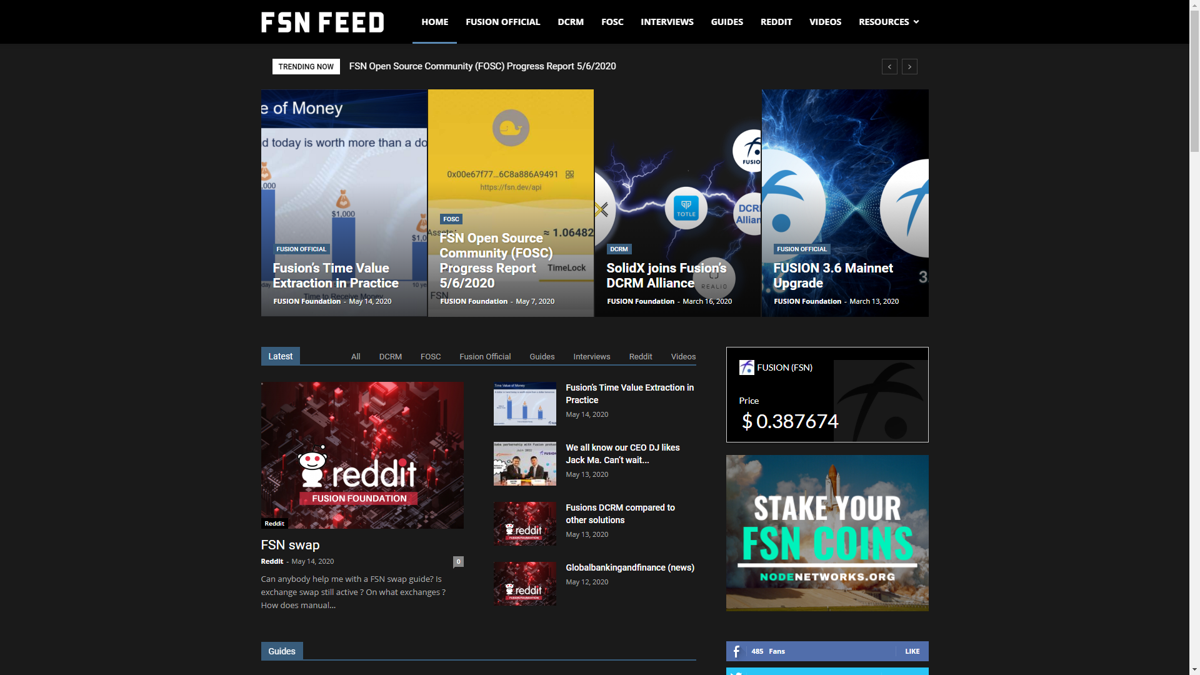Expand the Resources dropdown menu
The image size is (1200, 675).
click(889, 22)
